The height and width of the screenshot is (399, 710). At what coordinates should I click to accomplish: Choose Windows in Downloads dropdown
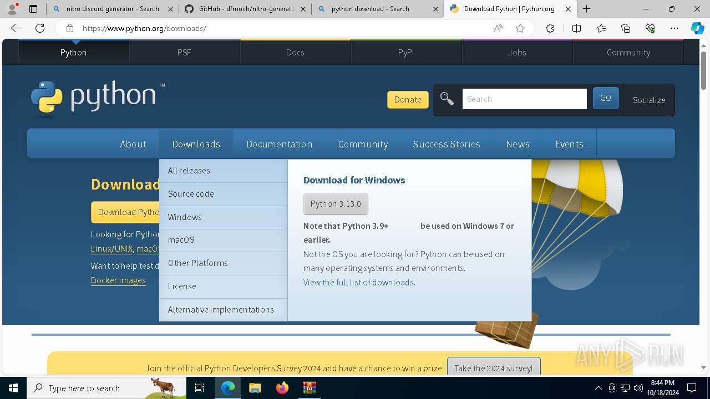click(x=223, y=217)
